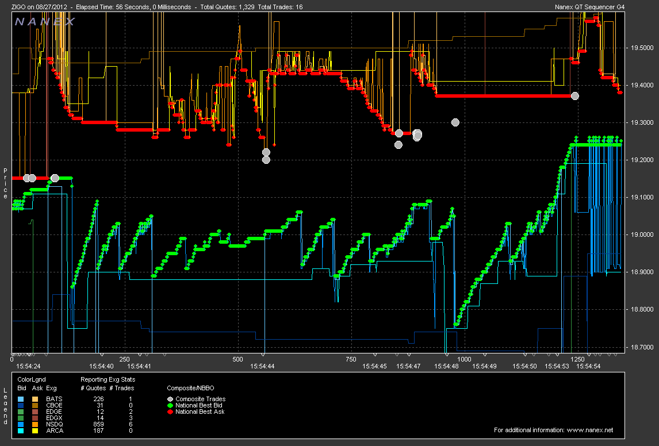
Task: Click the NSDQ trade count 6
Action: pos(131,424)
